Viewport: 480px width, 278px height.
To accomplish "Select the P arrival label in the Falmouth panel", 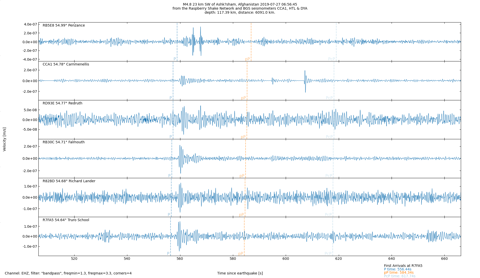I will 169,176.
